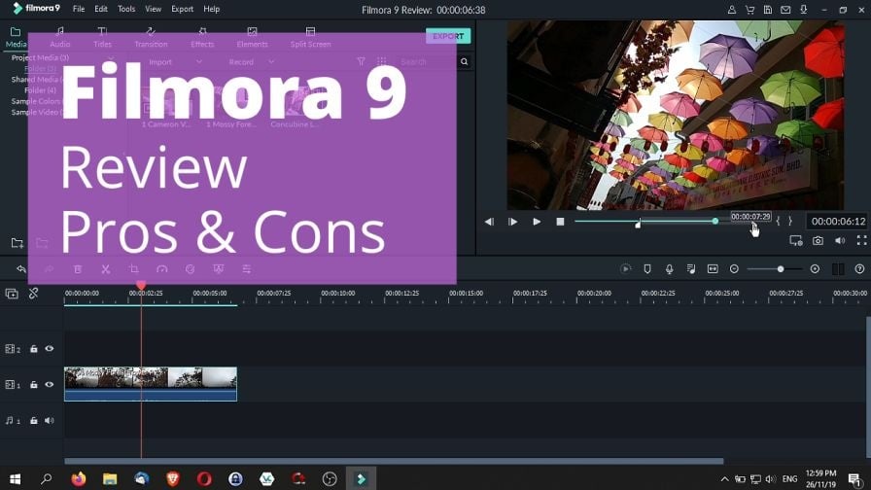871x490 pixels.
Task: Select the Delete trash icon in timeline toolbar
Action: (78, 269)
